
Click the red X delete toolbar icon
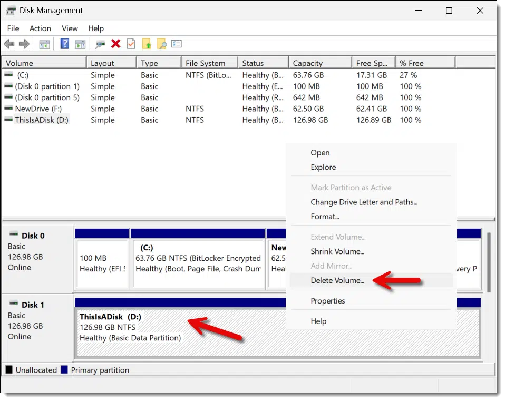(115, 43)
